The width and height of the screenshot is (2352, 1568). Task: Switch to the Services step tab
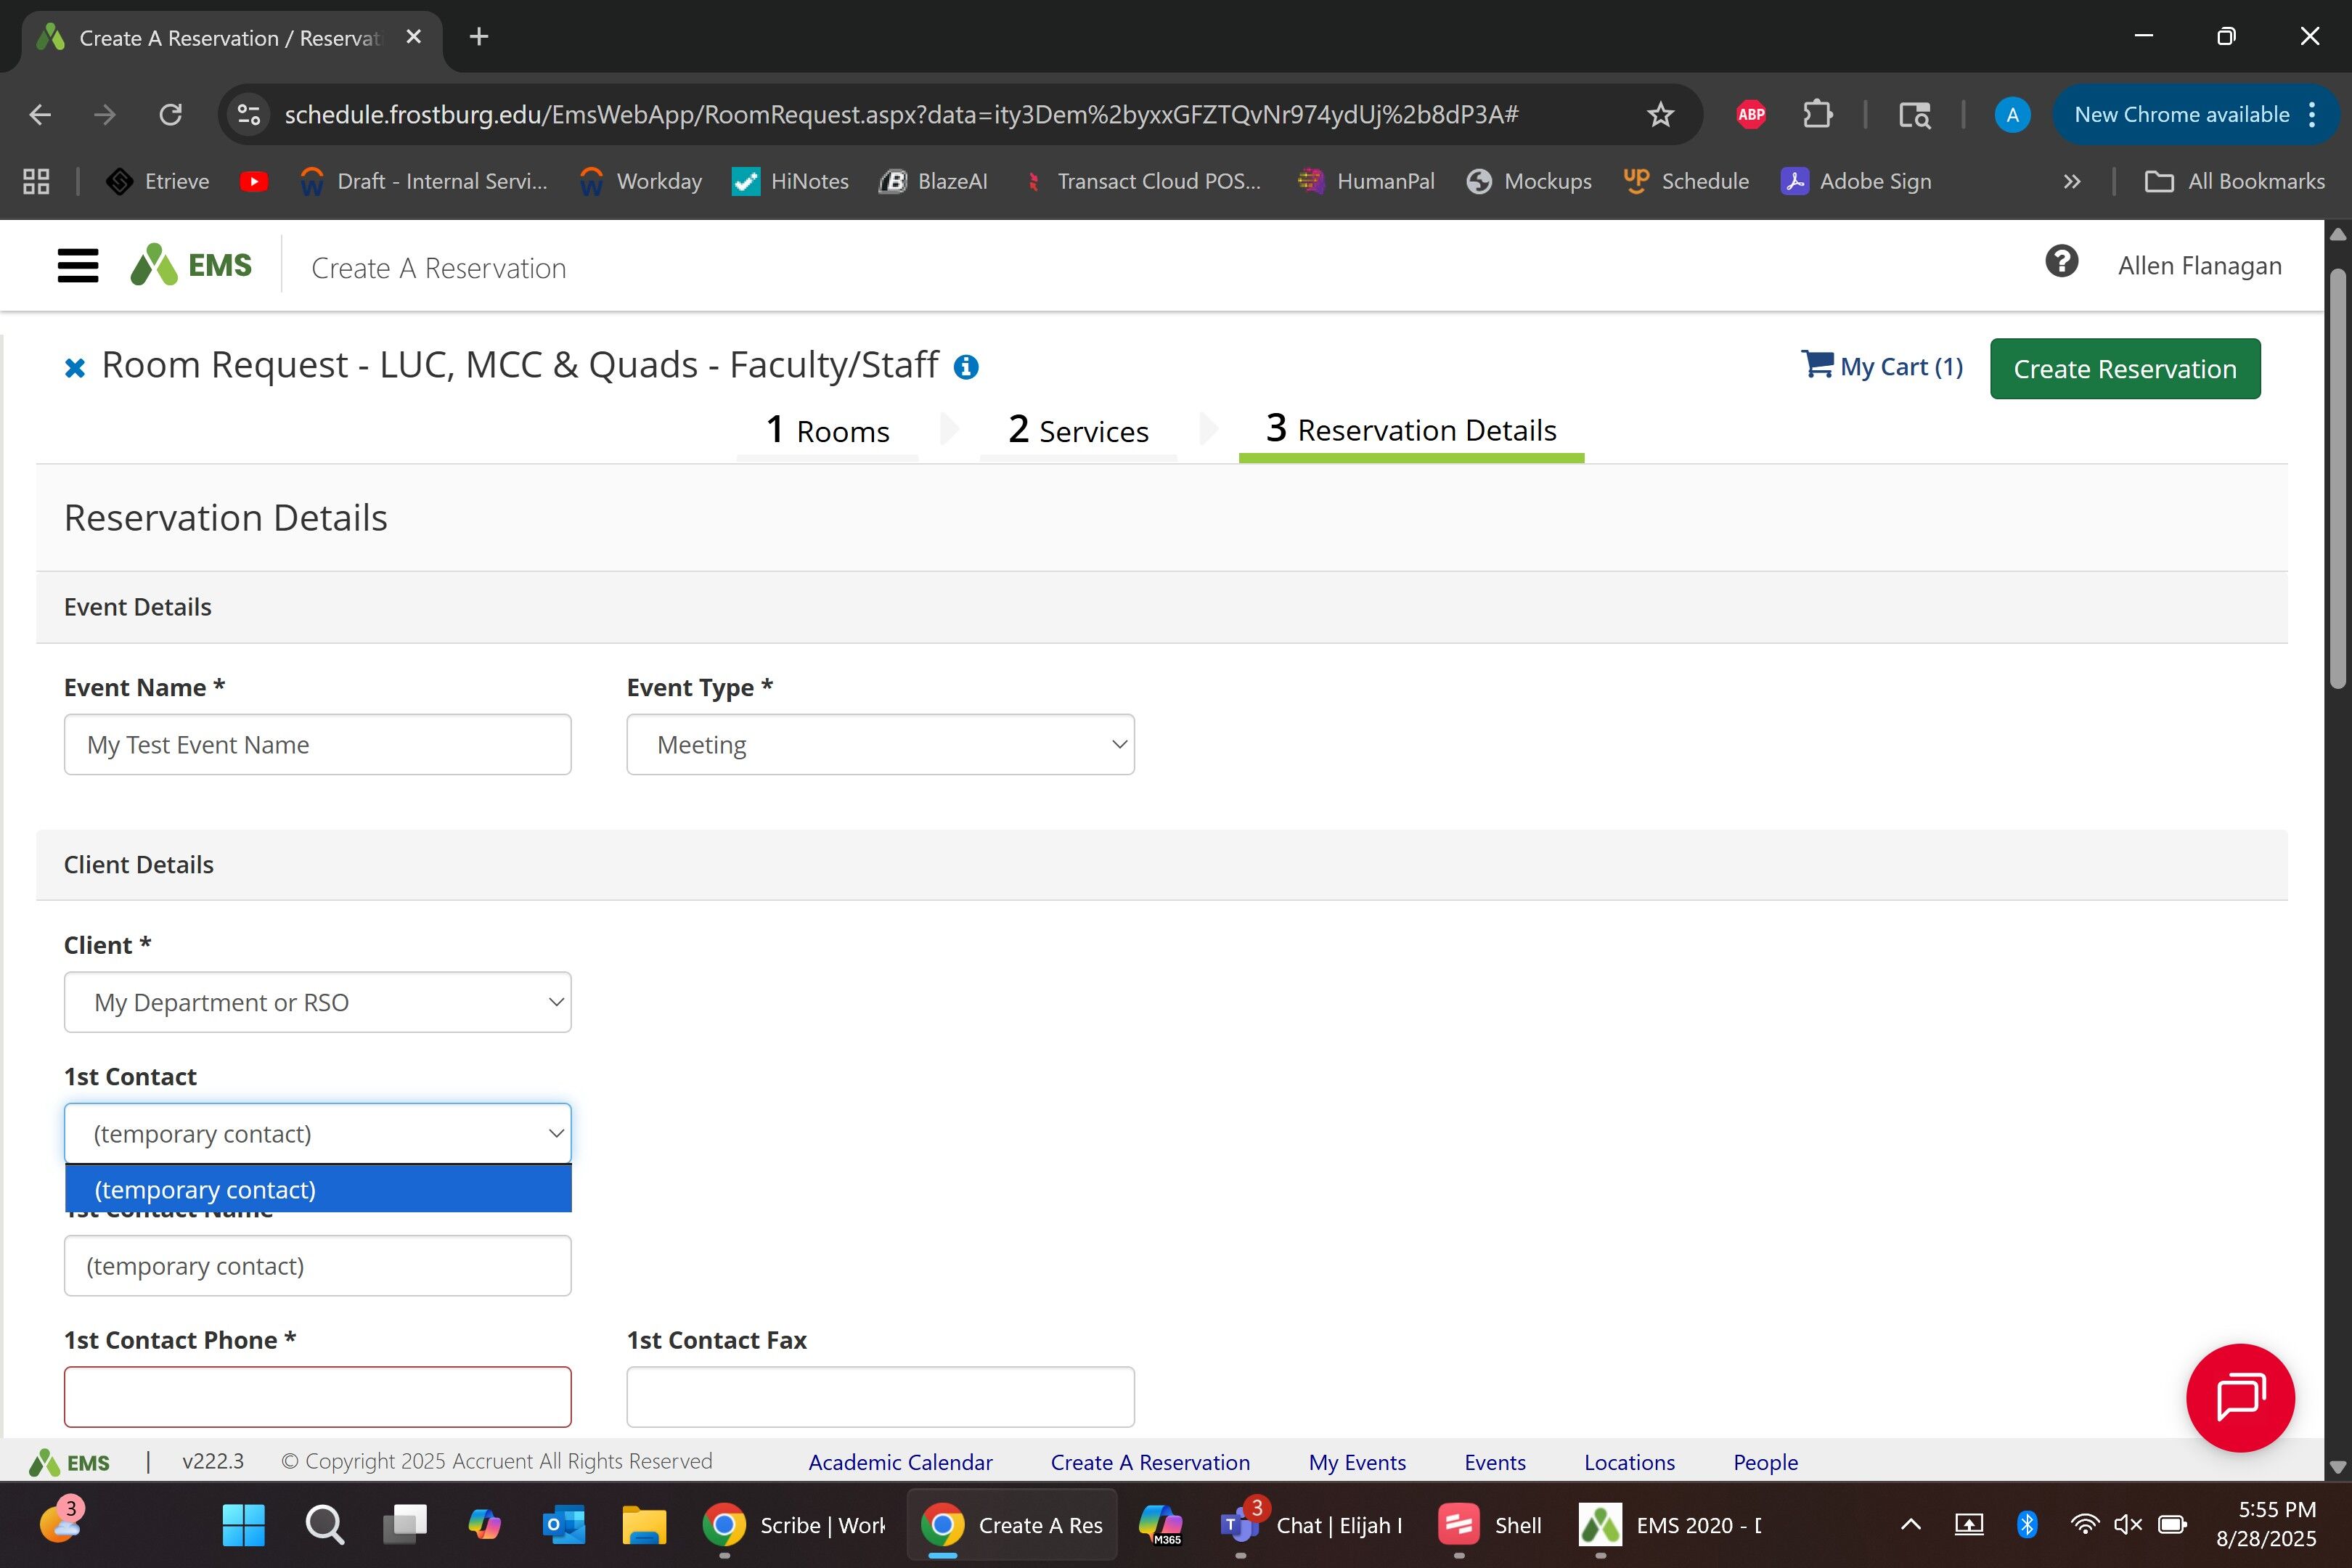click(1078, 431)
